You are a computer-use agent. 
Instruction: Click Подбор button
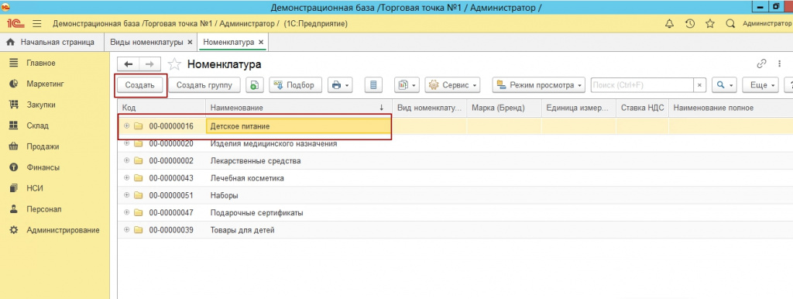point(295,85)
